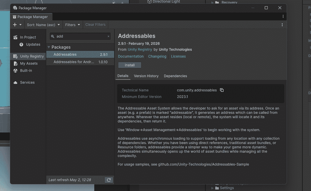Image resolution: width=311 pixels, height=191 pixels.
Task: Click the Updates arrow icon
Action: pos(21,45)
